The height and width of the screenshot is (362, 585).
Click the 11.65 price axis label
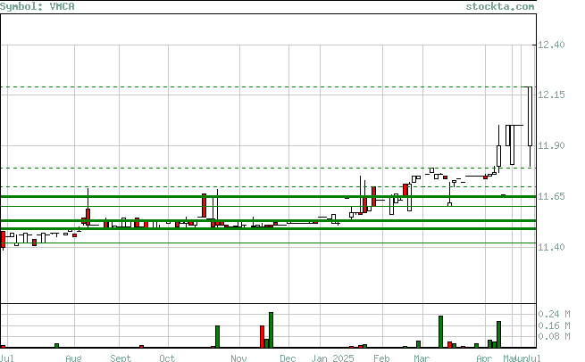pyautogui.click(x=551, y=196)
